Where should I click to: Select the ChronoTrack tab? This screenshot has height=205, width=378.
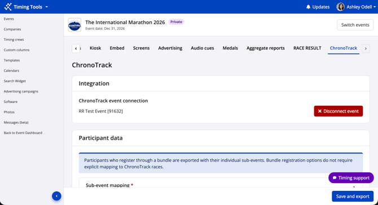[x=343, y=48]
